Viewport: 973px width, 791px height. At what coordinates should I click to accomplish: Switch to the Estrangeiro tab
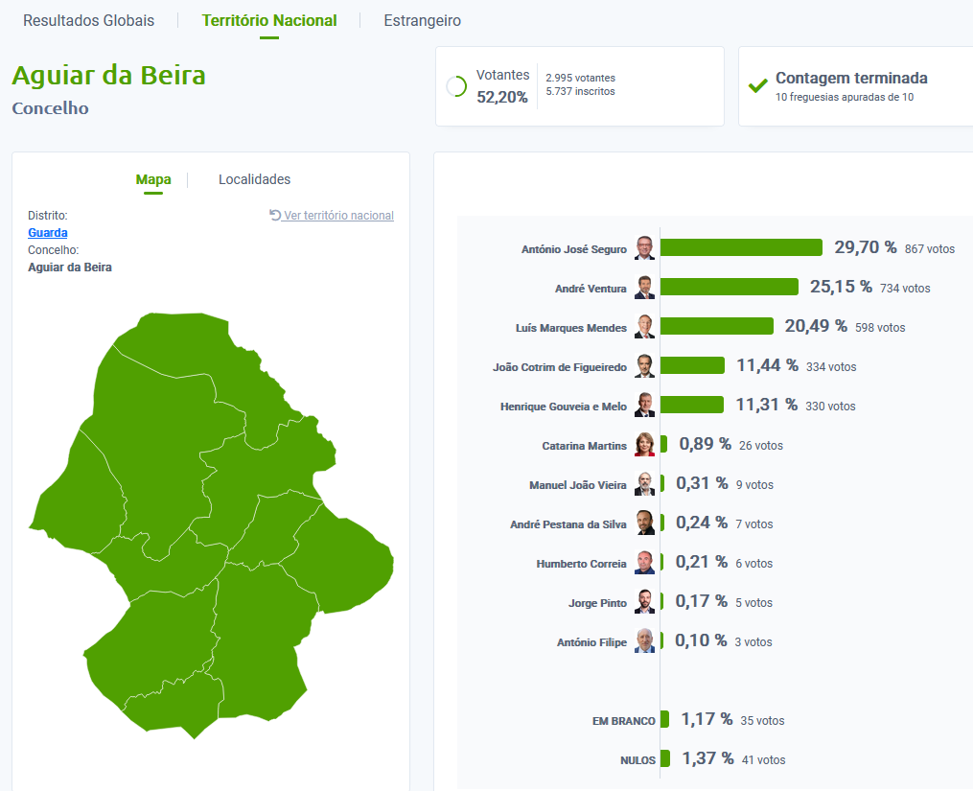422,20
